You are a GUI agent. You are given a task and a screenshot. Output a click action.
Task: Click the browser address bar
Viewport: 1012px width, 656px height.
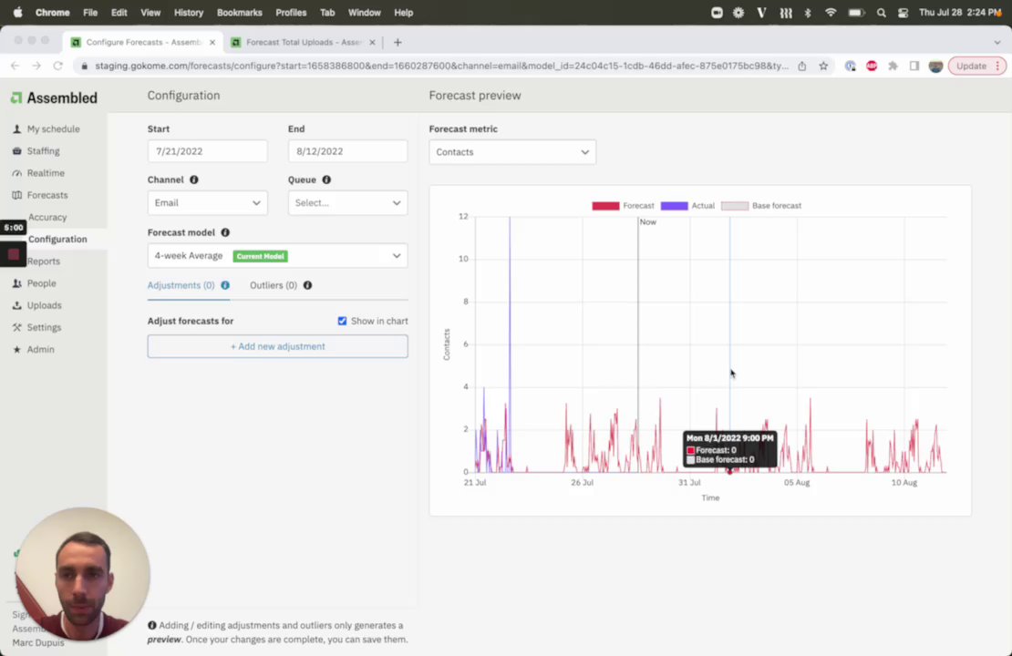pyautogui.click(x=441, y=66)
